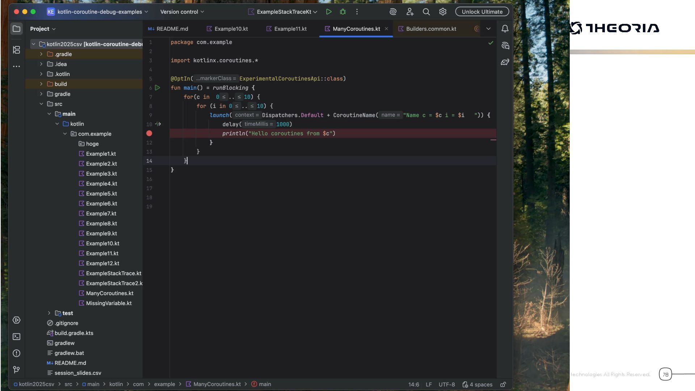Open the Problems tool window
The width and height of the screenshot is (695, 391).
coord(16,353)
